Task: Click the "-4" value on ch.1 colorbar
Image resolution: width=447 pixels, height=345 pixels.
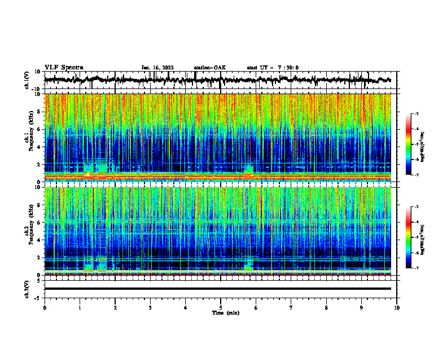Action: point(416,129)
